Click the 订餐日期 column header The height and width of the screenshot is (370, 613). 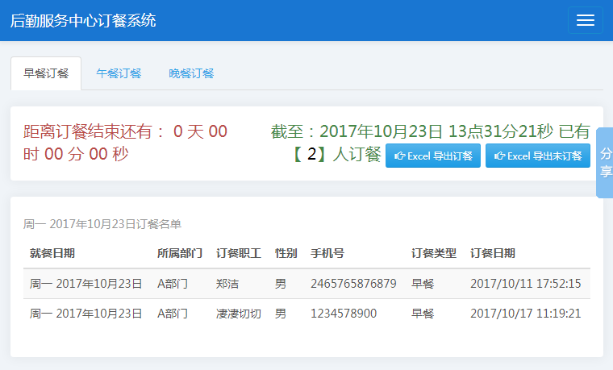tap(493, 253)
